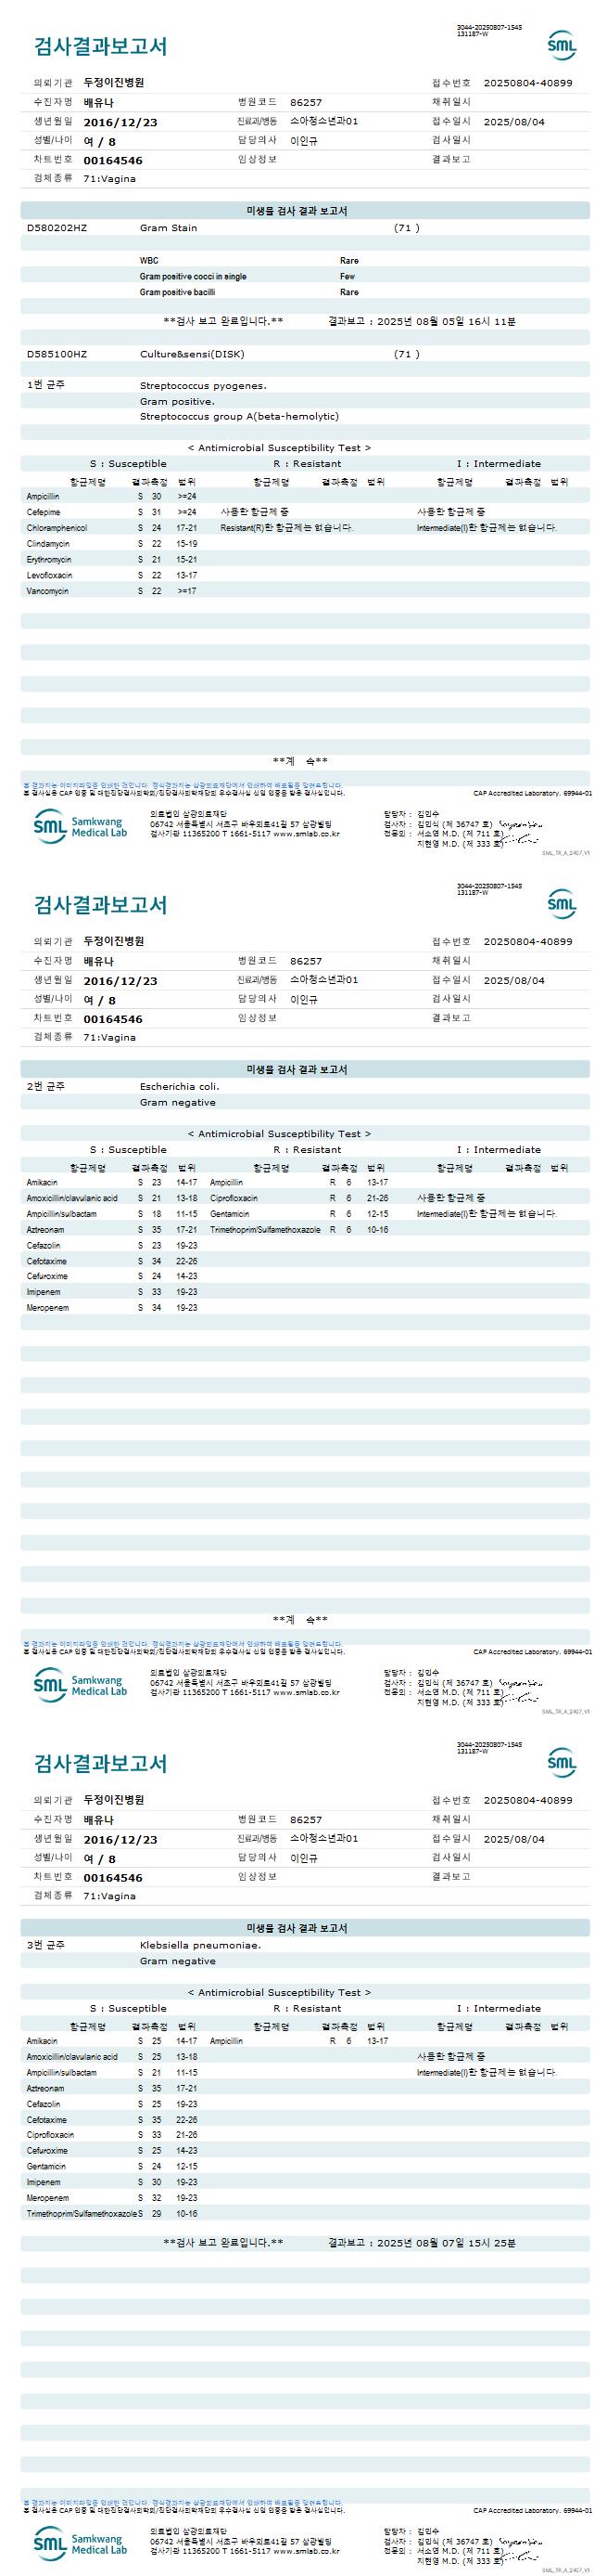Select the Chloramphenicol antibiotic row
Screen dimensions: 607x2576
pos(112,528)
